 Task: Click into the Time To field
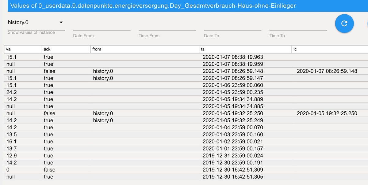pyautogui.click(x=298, y=26)
